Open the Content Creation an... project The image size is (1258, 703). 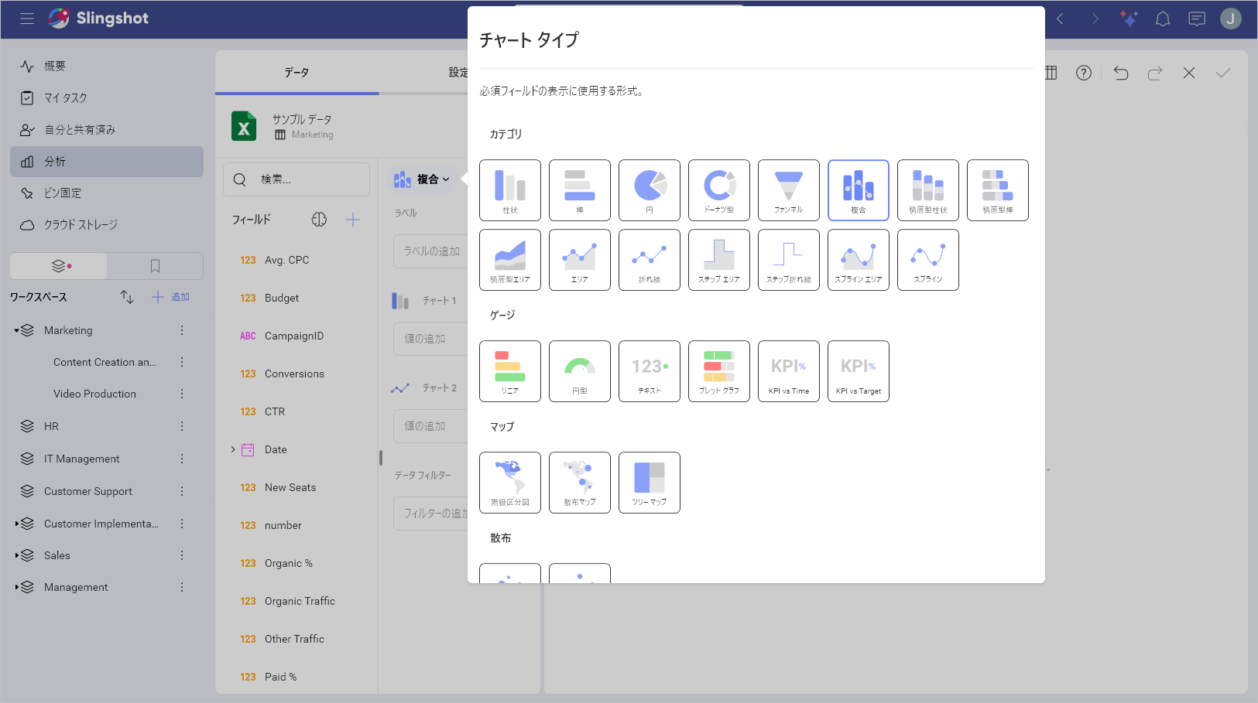(x=105, y=362)
